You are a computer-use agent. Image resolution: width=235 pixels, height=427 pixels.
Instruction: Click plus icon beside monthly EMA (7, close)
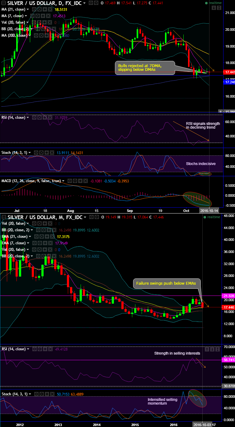click(45, 243)
